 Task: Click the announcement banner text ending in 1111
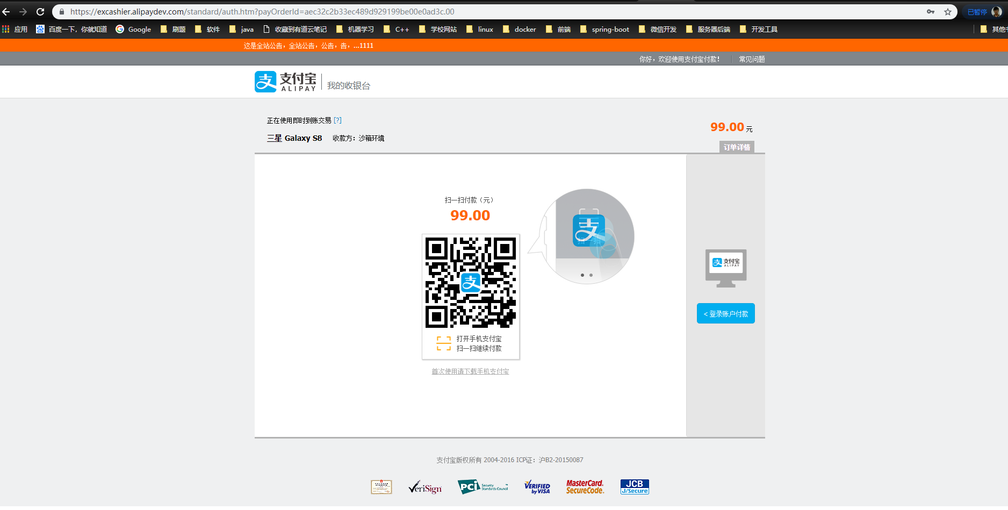click(x=308, y=46)
